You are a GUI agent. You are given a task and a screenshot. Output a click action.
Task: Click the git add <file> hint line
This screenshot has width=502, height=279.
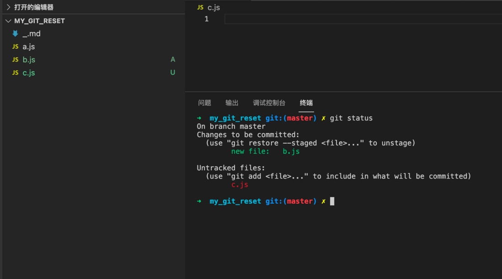[338, 176]
